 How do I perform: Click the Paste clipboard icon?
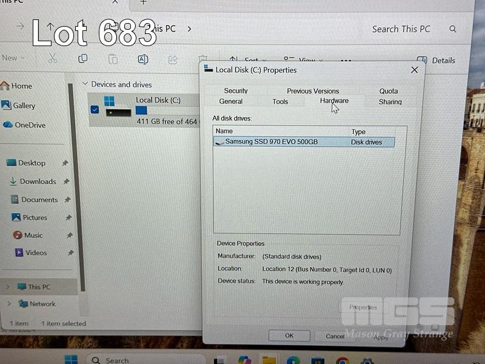113,59
